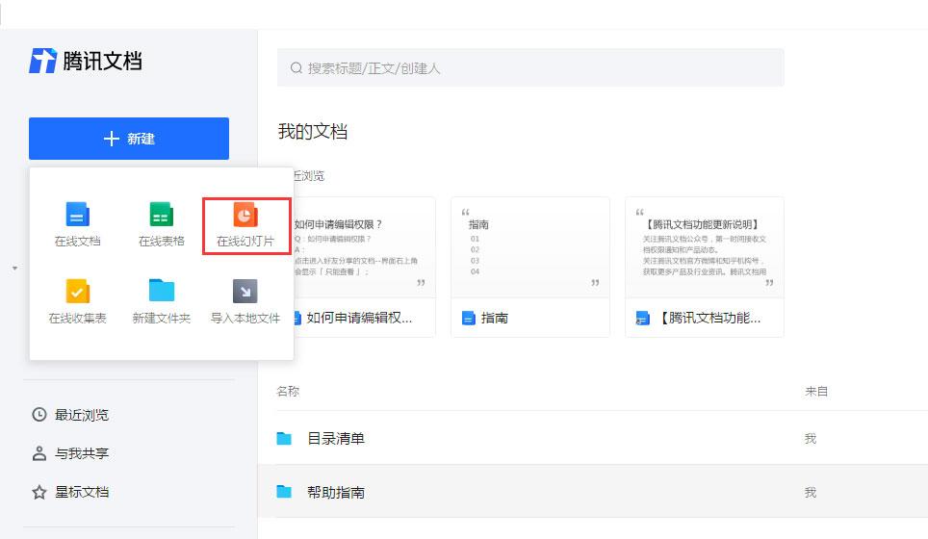
Task: Open the starred documents section
Action: click(x=81, y=492)
